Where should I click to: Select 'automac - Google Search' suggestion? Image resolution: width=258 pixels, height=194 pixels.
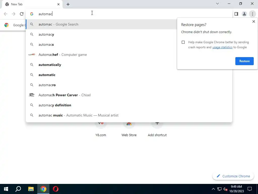click(129, 24)
